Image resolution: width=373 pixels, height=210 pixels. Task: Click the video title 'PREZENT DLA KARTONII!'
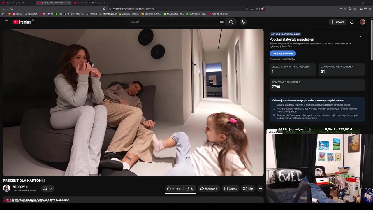click(x=24, y=181)
